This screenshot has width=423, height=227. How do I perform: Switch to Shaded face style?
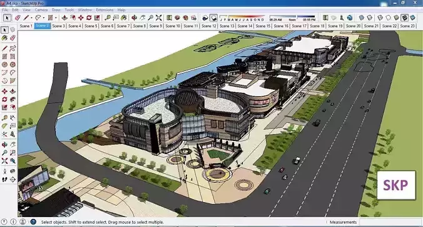[396, 17]
